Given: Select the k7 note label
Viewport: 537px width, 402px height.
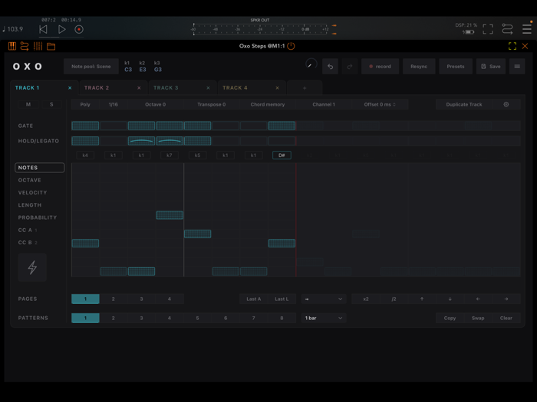Looking at the screenshot, I should coord(170,155).
